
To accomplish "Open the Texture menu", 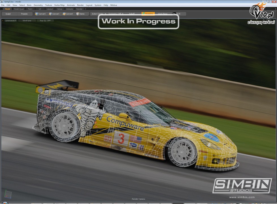I will click(49, 5).
